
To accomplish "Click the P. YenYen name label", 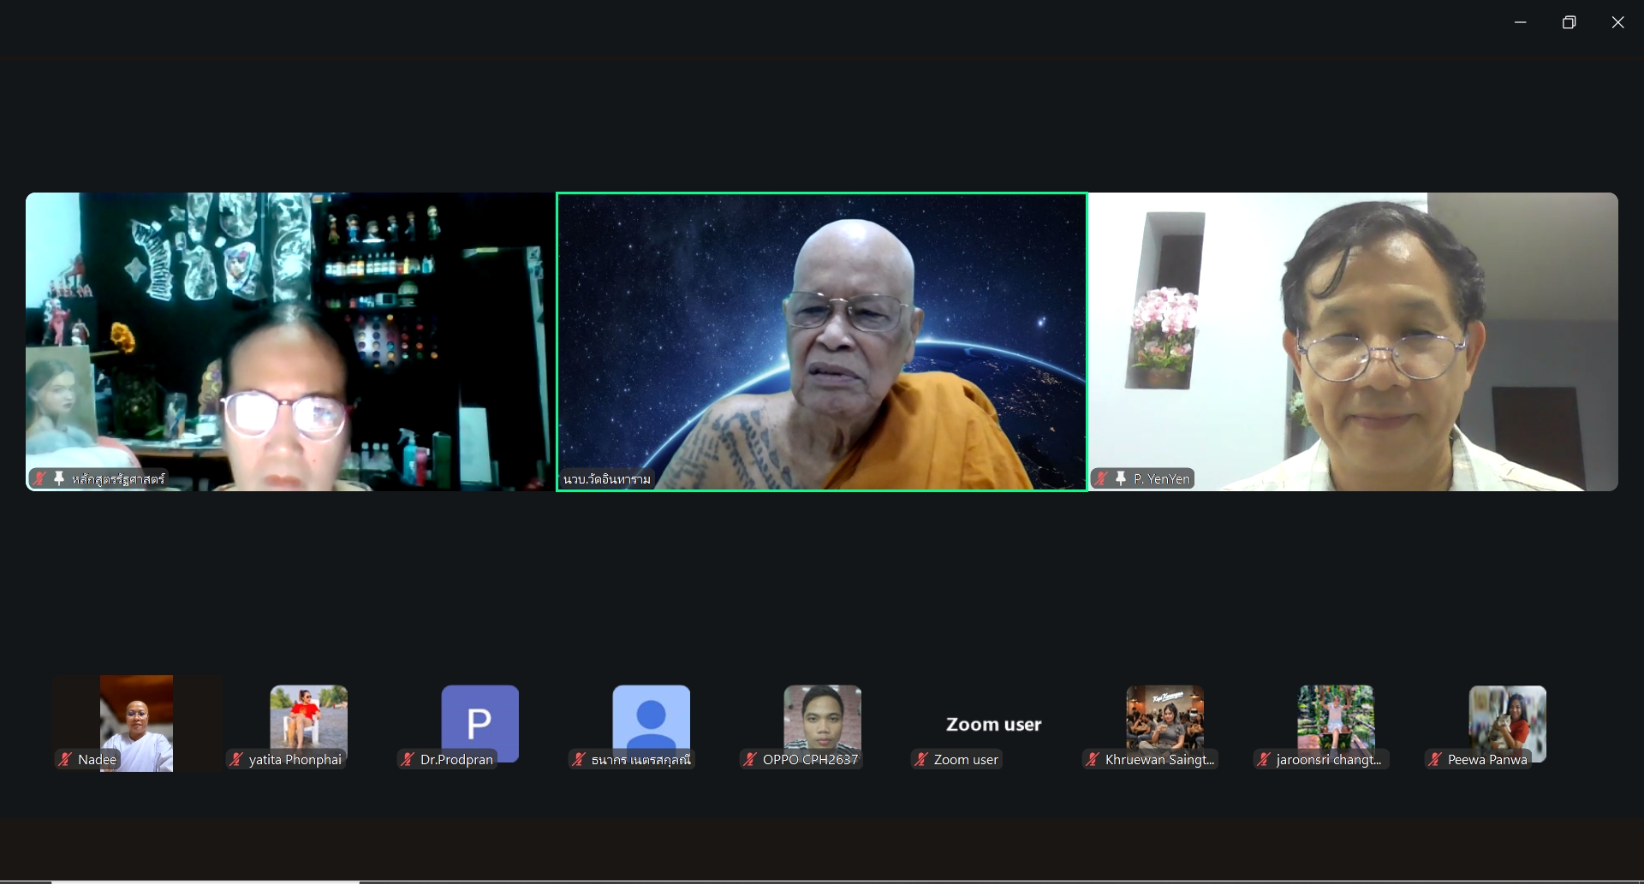I will 1161,479.
